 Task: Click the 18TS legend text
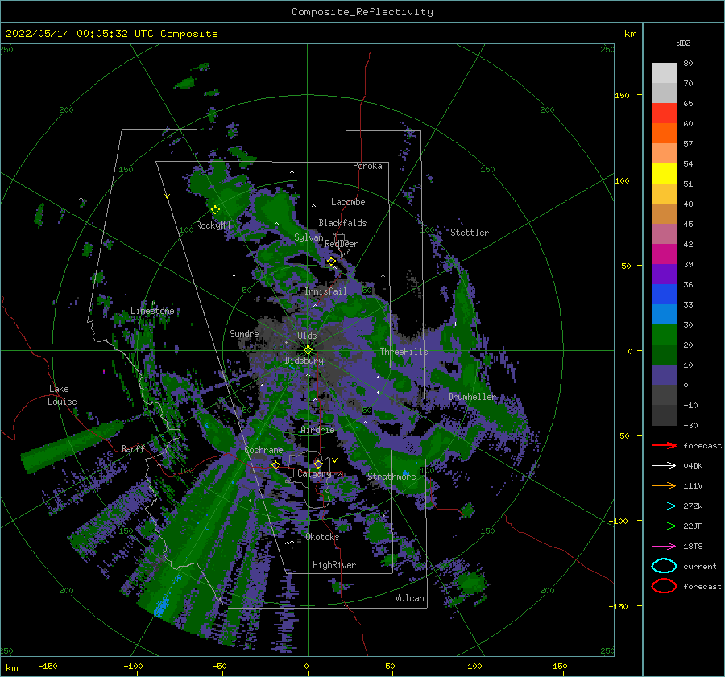click(x=693, y=547)
